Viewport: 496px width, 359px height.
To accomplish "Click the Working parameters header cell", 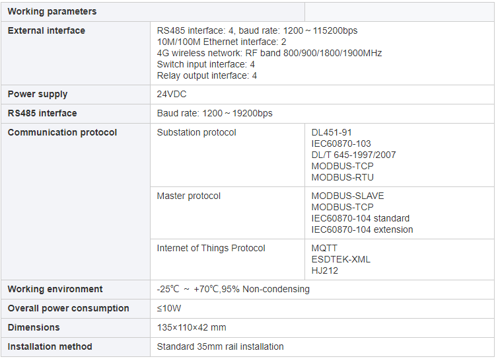I will 153,12.
